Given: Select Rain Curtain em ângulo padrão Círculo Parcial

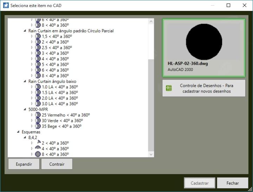Looking at the screenshot, I should [x=71, y=31].
